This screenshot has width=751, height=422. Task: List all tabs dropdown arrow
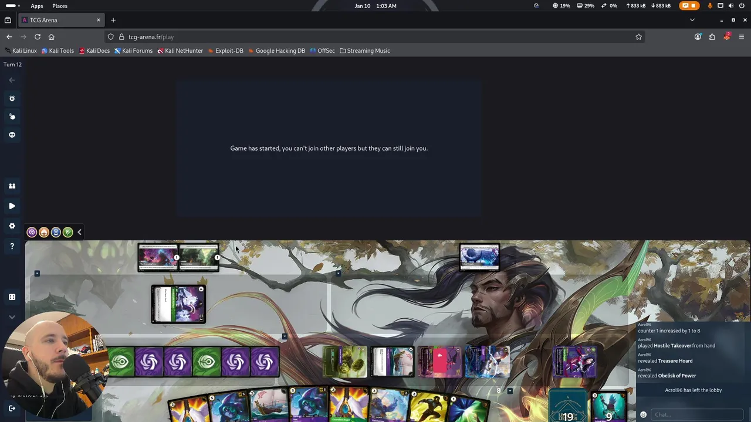(x=692, y=20)
